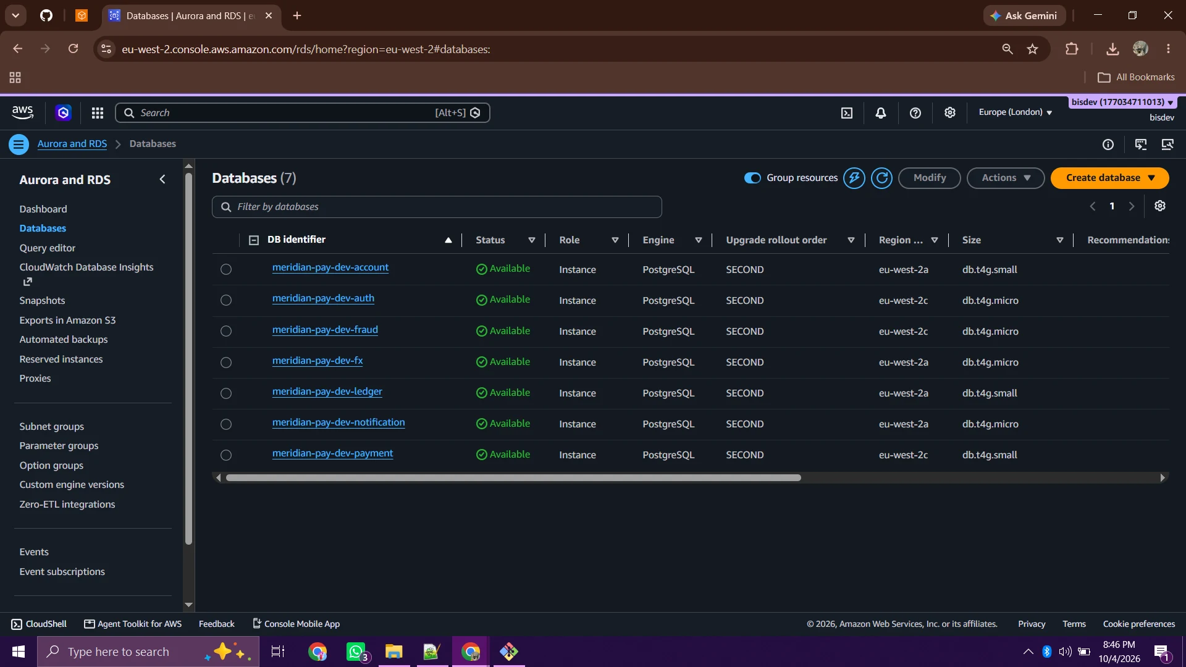Open the AWS services grid menu
Viewport: 1186px width, 667px height.
coord(98,113)
